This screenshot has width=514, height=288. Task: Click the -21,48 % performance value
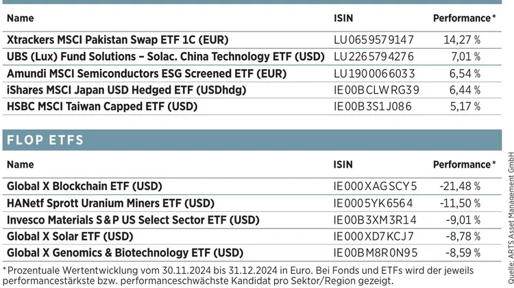[x=460, y=186]
